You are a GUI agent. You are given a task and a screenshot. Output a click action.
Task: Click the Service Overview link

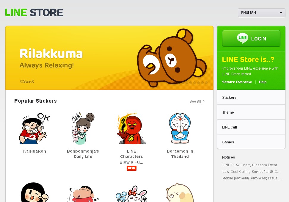coord(237,82)
